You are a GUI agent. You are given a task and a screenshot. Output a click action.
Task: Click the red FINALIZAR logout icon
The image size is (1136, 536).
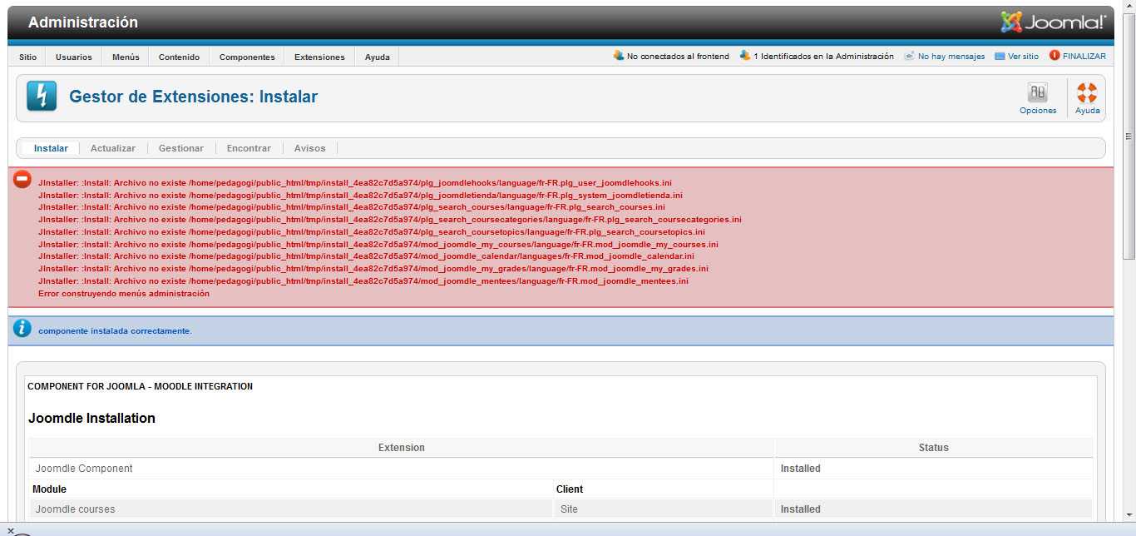[x=1055, y=56]
